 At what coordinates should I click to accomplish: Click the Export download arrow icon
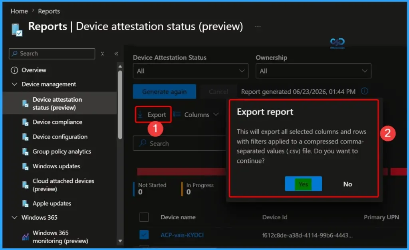click(140, 114)
